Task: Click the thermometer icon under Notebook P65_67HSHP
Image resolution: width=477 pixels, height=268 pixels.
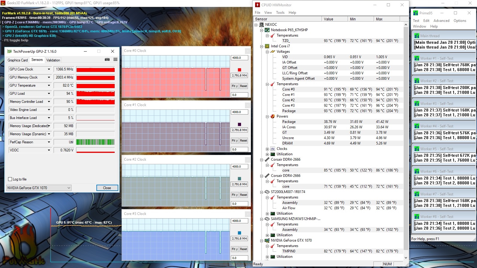Action: (273, 35)
